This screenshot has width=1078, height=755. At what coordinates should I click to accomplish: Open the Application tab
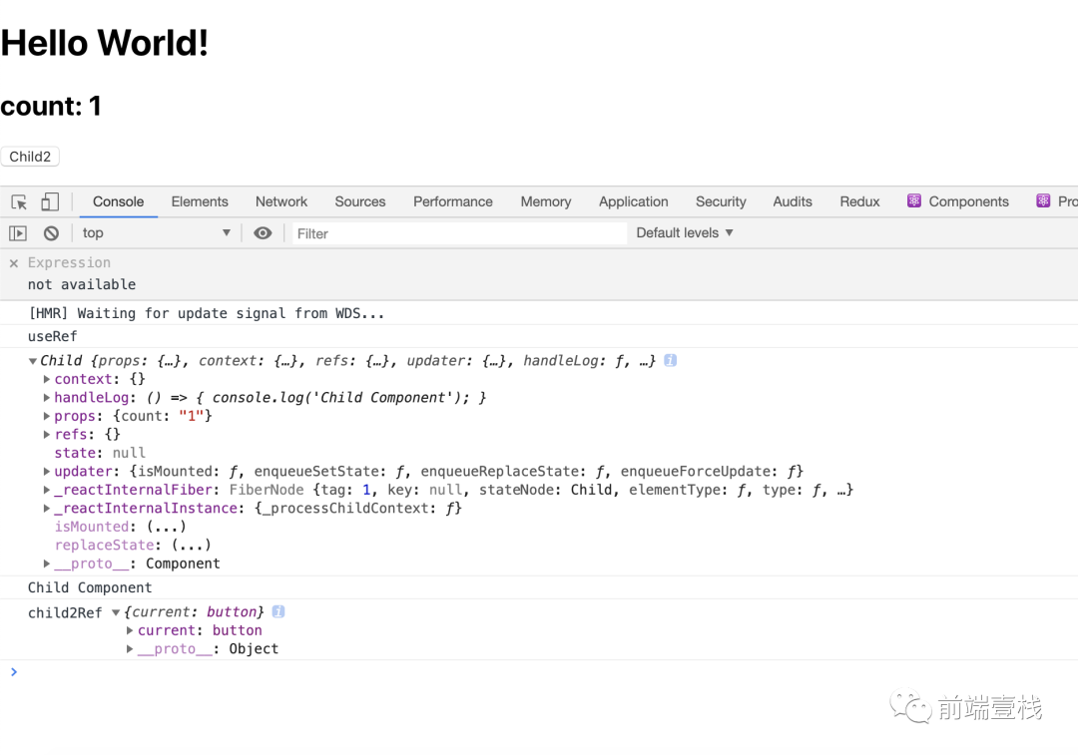[x=633, y=202]
